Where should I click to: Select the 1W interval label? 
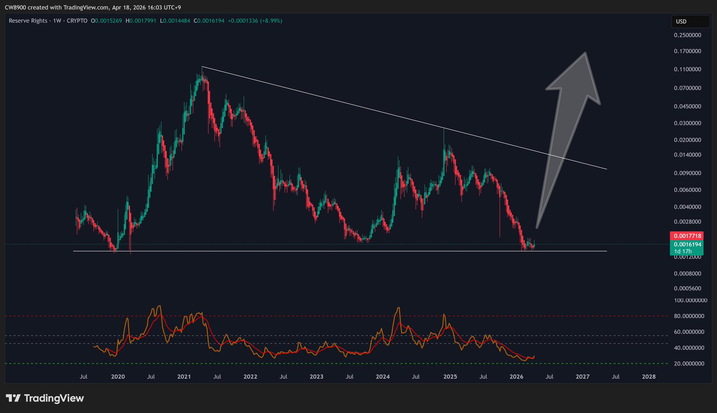coord(57,21)
